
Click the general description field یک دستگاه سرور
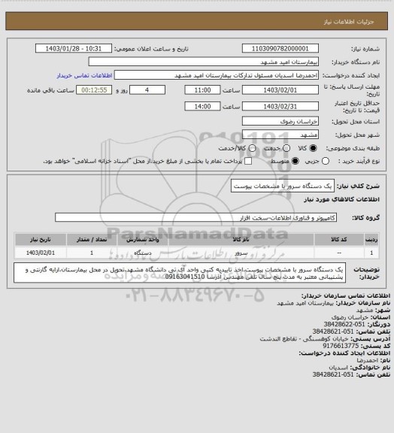click(x=283, y=186)
